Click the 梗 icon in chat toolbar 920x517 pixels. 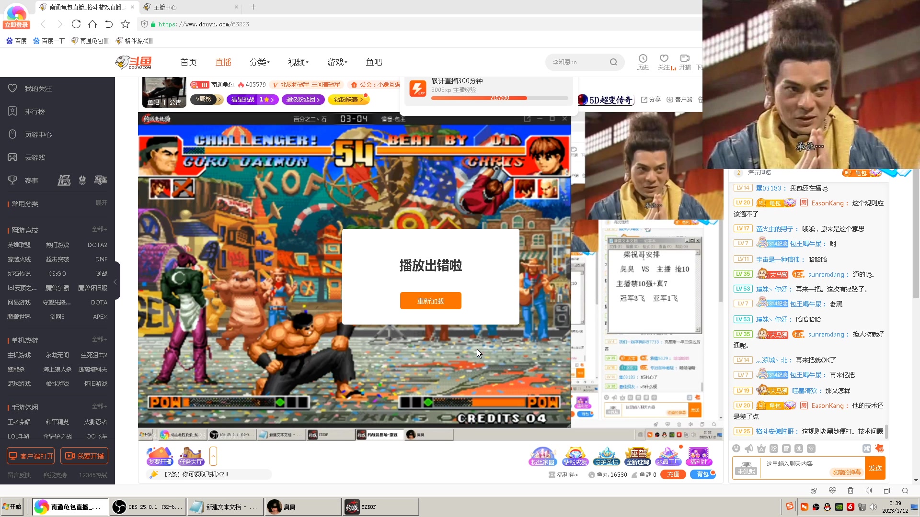pos(799,449)
